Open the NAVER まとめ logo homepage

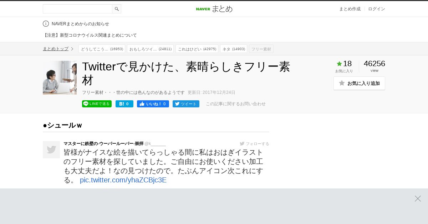[214, 9]
